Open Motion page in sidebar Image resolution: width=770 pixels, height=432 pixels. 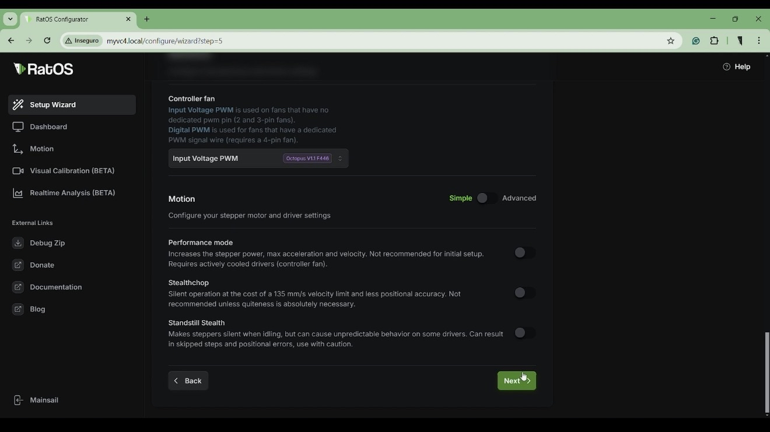[x=41, y=149]
